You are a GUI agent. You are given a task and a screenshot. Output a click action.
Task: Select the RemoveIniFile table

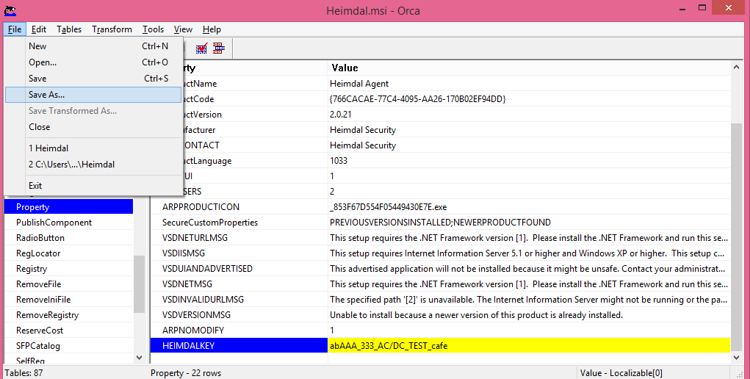click(x=68, y=300)
